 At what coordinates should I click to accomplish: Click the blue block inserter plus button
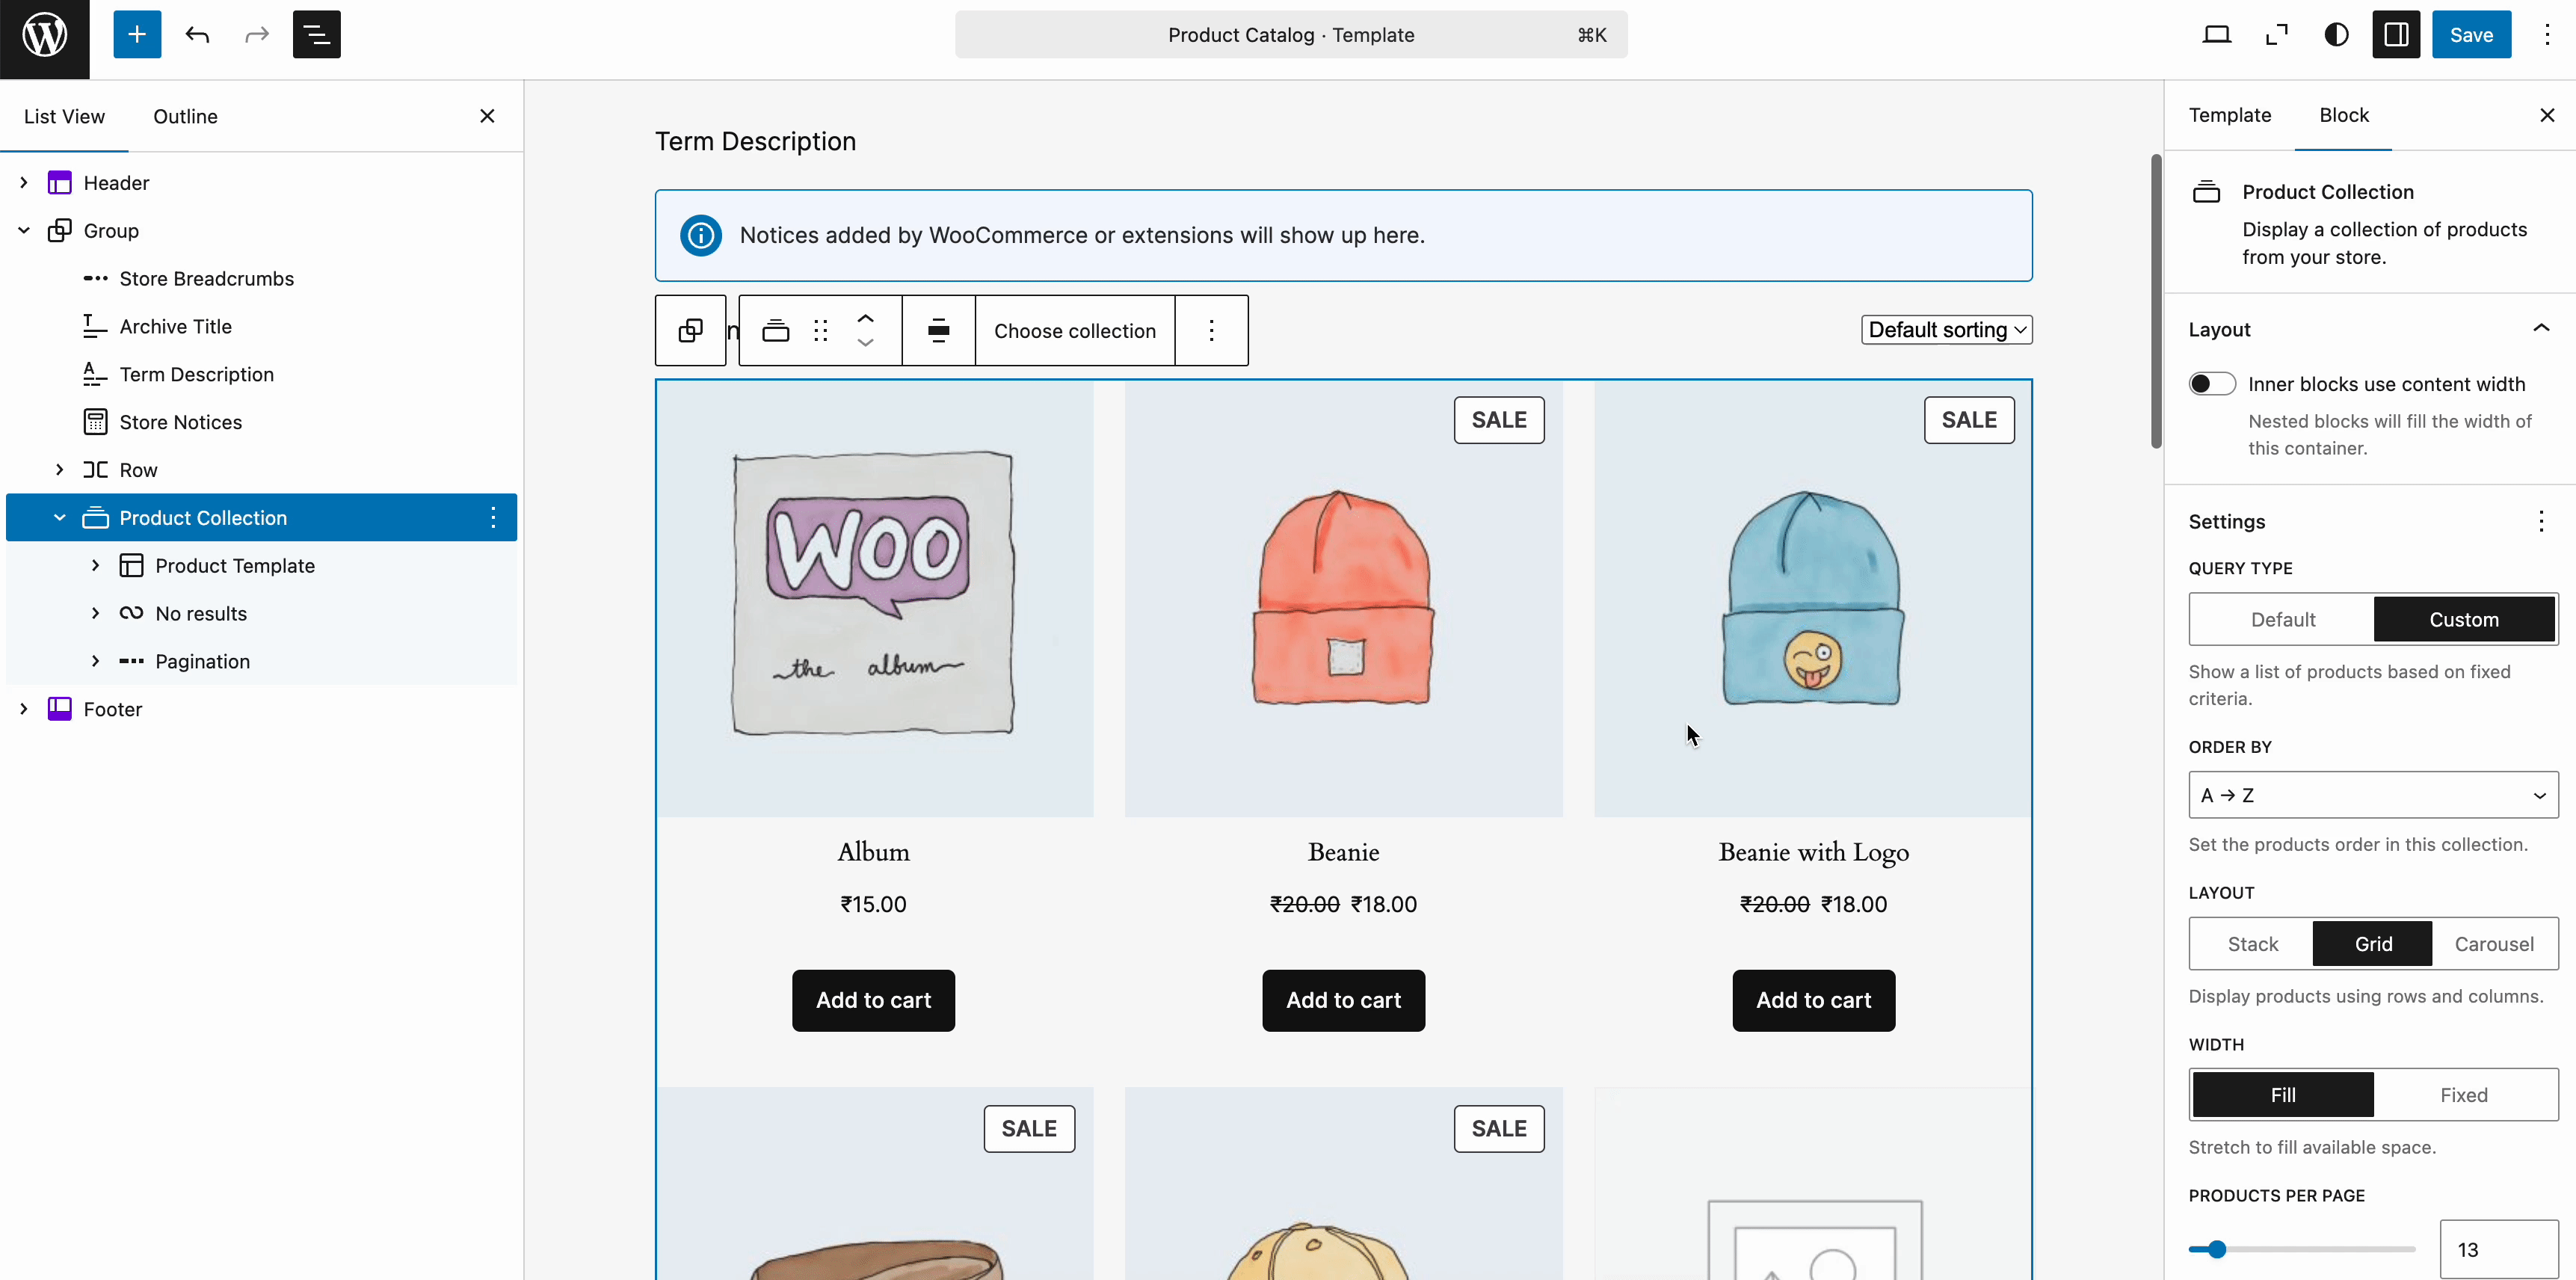(137, 35)
